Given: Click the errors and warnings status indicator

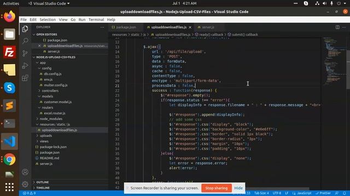Looking at the screenshot, I should (x=29, y=193).
